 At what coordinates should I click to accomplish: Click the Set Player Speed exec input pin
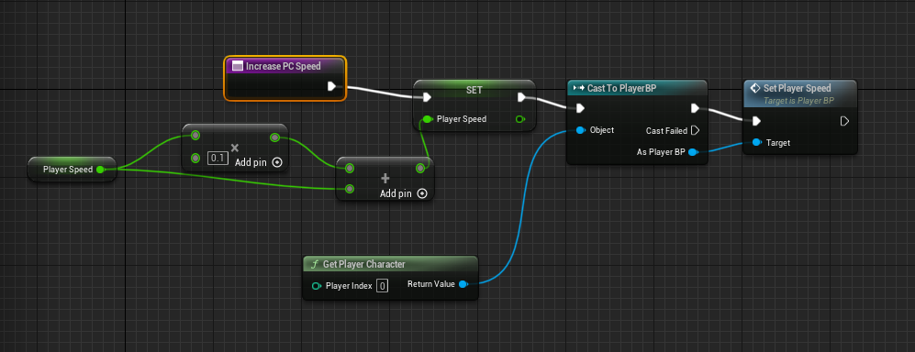coord(756,121)
